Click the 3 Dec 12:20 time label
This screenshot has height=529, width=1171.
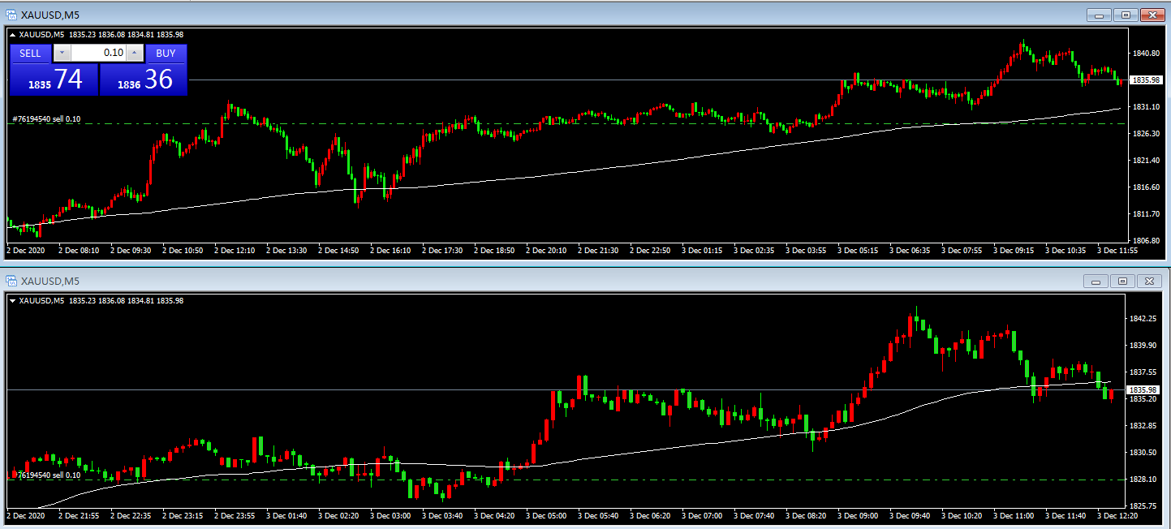pos(1117,515)
